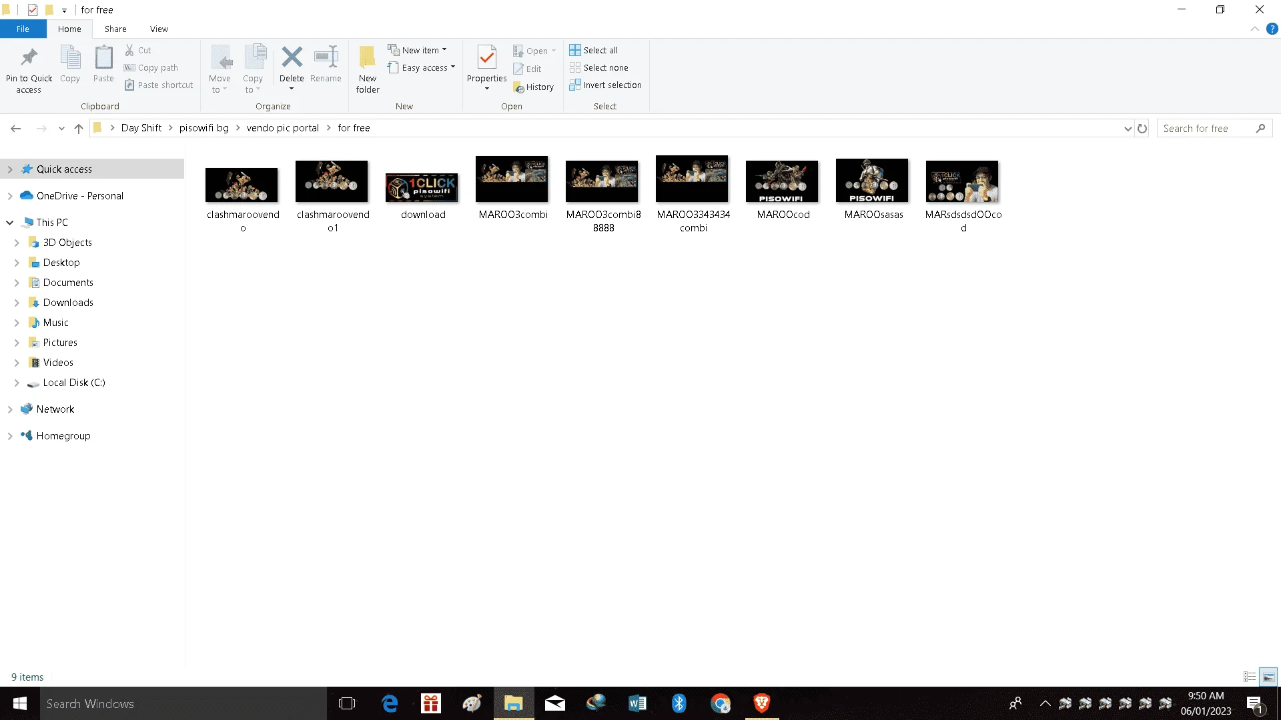Image resolution: width=1281 pixels, height=720 pixels.
Task: Click Invert selection in ribbon
Action: [605, 85]
